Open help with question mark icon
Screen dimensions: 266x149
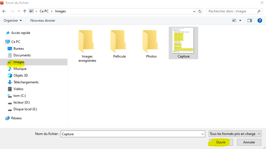pos(260,20)
